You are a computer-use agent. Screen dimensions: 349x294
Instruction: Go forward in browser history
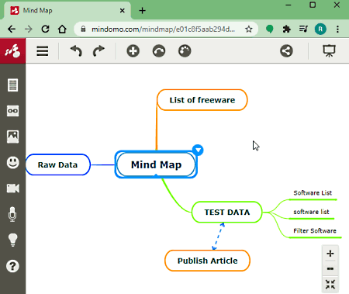(29, 29)
